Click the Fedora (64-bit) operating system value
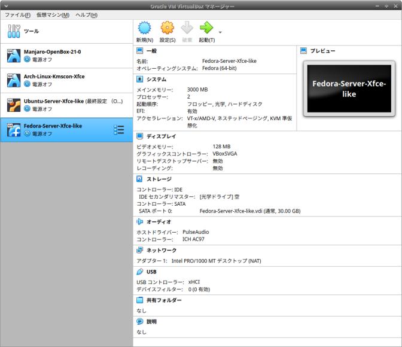 (220, 68)
